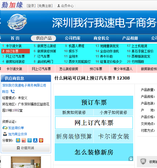Share to Renren icon
Screen dimensions: 157x168
click(x=35, y=140)
